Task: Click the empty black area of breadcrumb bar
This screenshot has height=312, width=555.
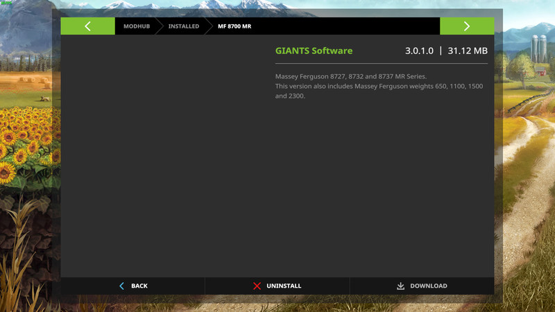Action: 347,26
